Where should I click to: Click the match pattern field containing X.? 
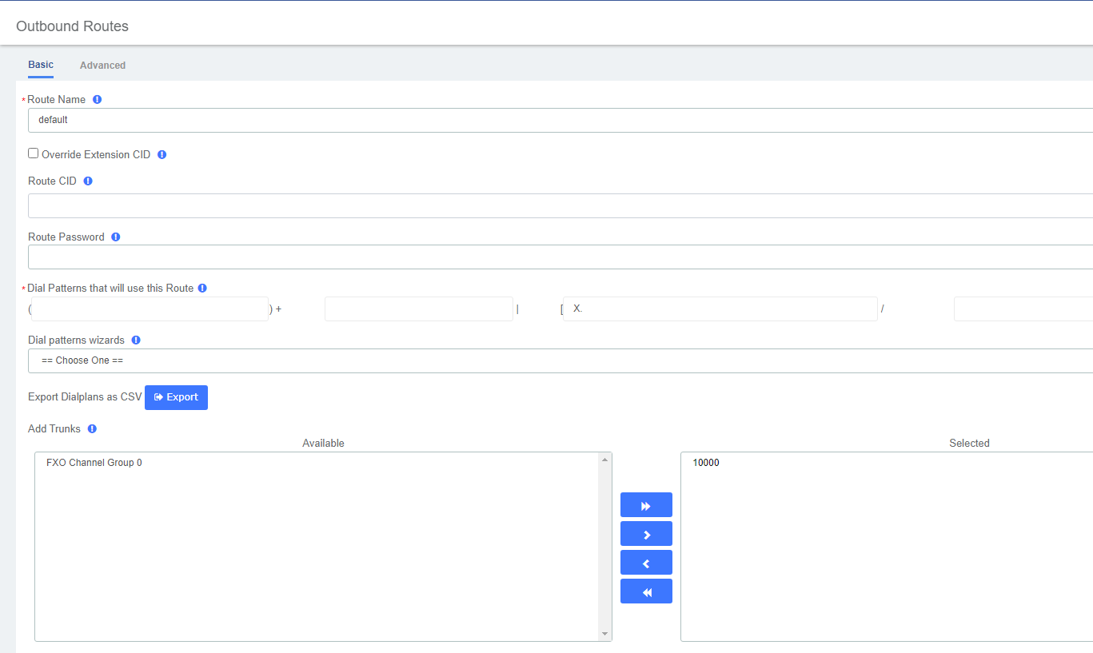pos(720,309)
